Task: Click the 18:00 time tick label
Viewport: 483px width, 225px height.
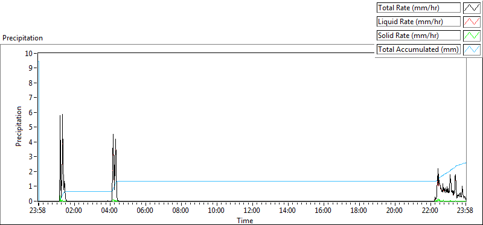Action: point(359,211)
